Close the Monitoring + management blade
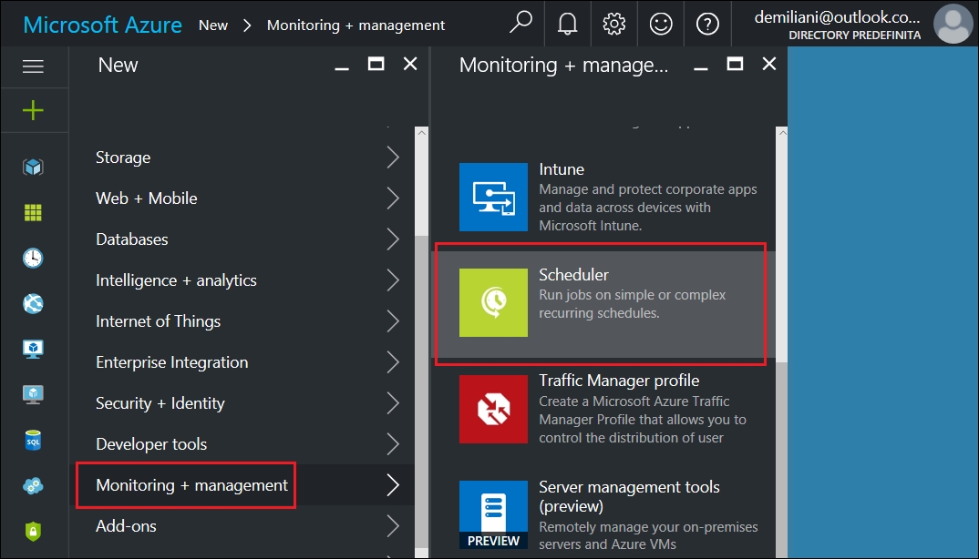The image size is (979, 559). (x=769, y=64)
